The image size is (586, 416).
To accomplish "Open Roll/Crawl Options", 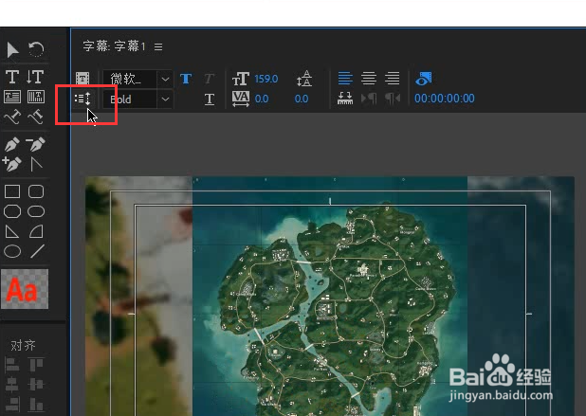I will tap(82, 99).
